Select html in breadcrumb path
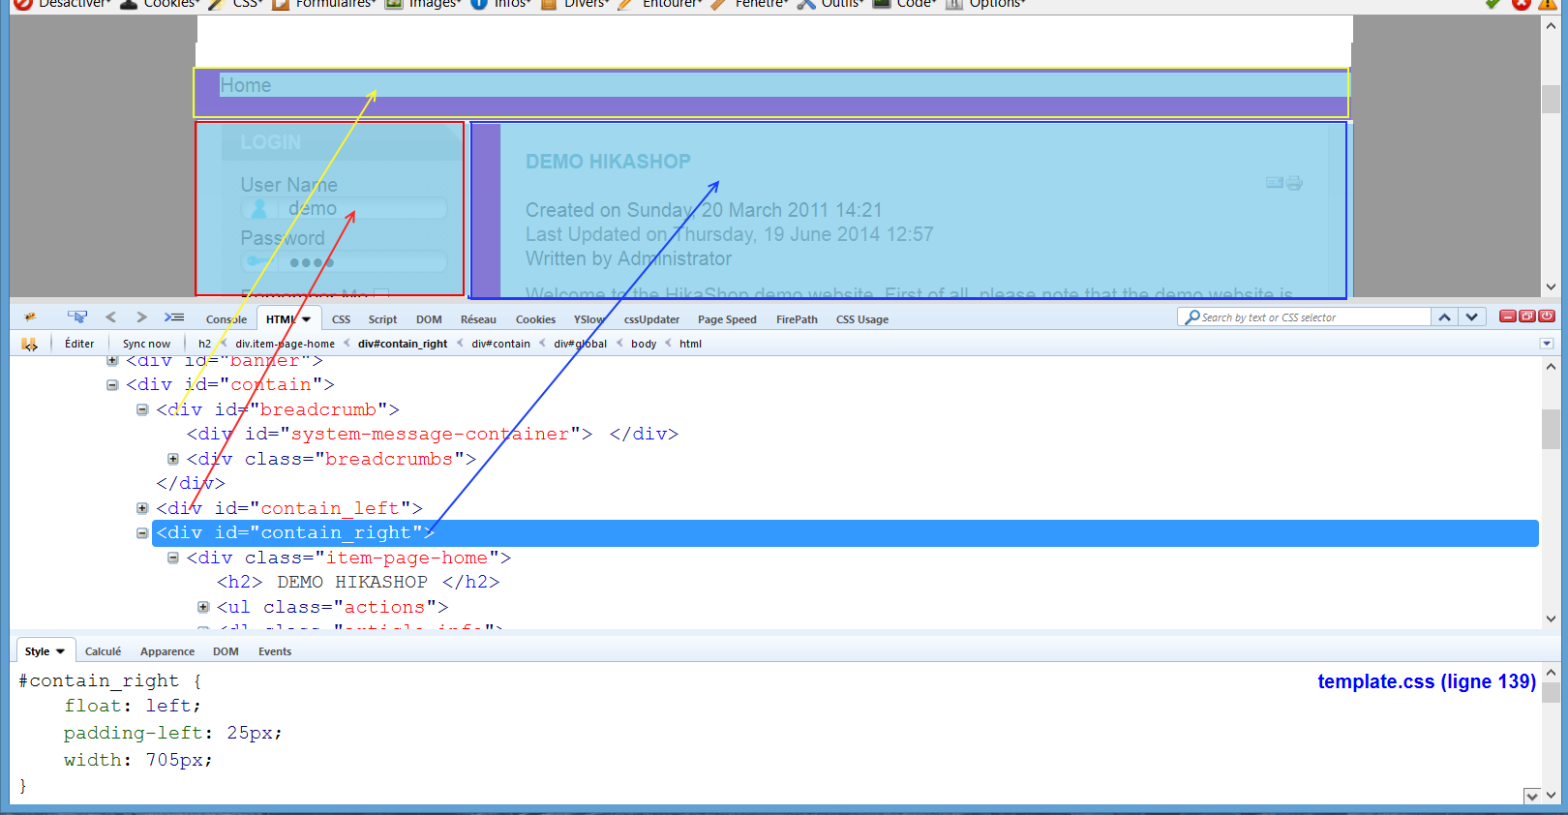Image resolution: width=1568 pixels, height=815 pixels. coord(690,344)
